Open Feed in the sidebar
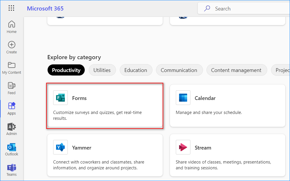The image size is (290, 181). pyautogui.click(x=11, y=88)
